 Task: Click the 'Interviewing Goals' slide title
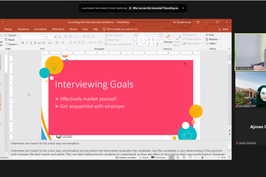coord(94,84)
